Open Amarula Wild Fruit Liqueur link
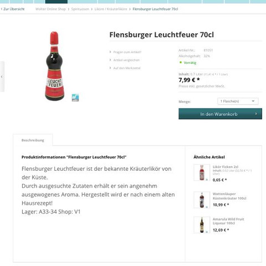266x266 pixels. pos(228,221)
